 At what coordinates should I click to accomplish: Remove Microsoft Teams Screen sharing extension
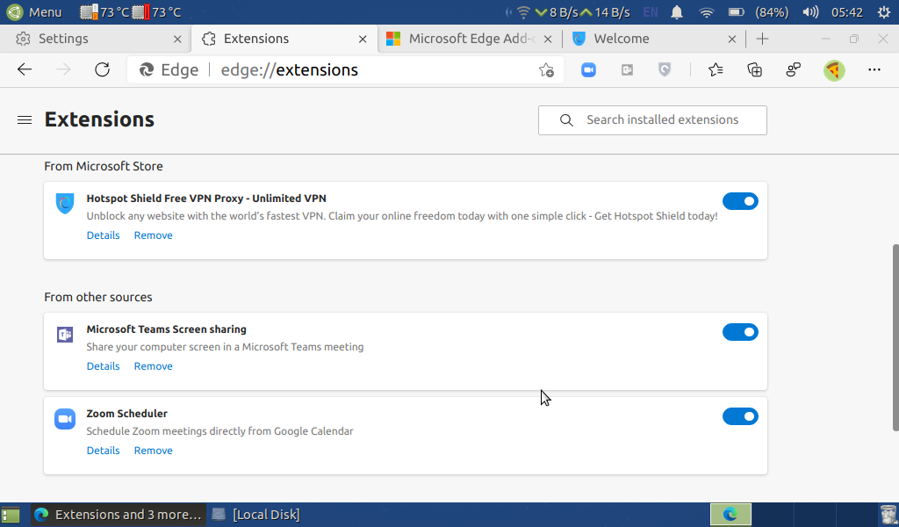(x=153, y=366)
